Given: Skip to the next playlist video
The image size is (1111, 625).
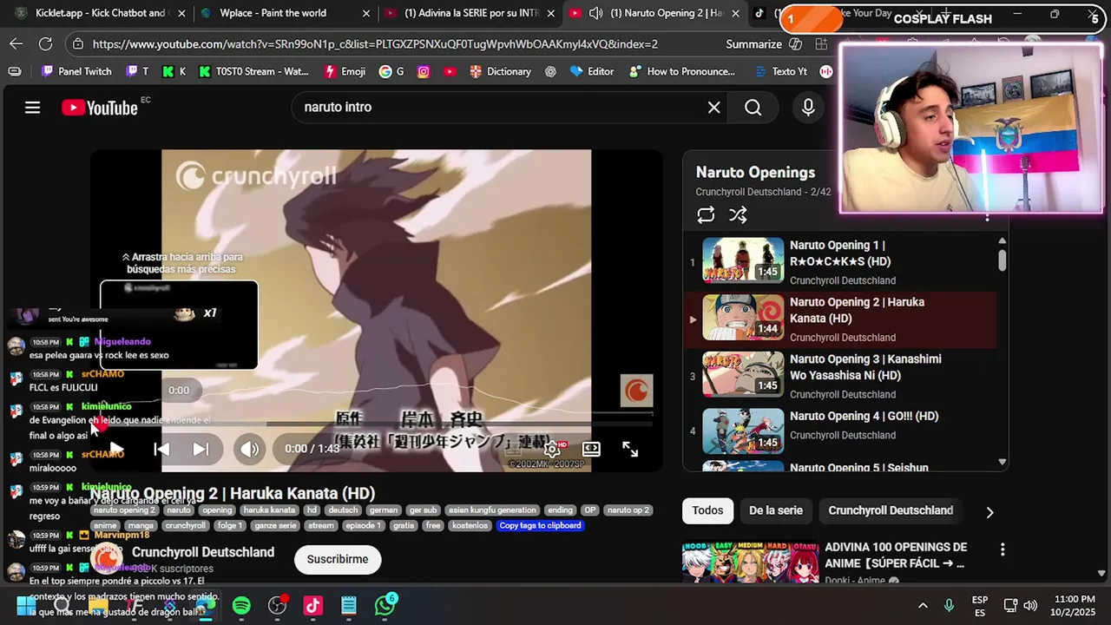Looking at the screenshot, I should (201, 449).
